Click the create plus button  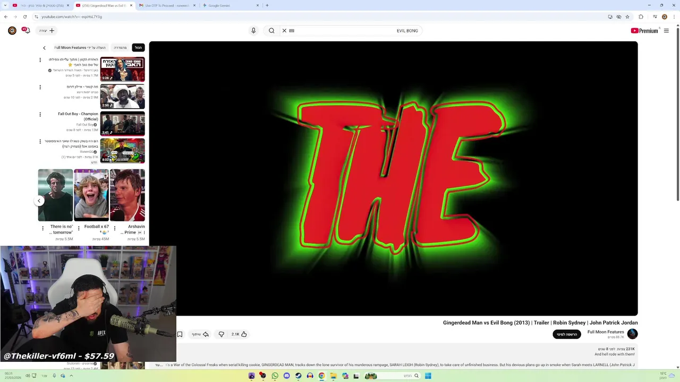coord(47,31)
